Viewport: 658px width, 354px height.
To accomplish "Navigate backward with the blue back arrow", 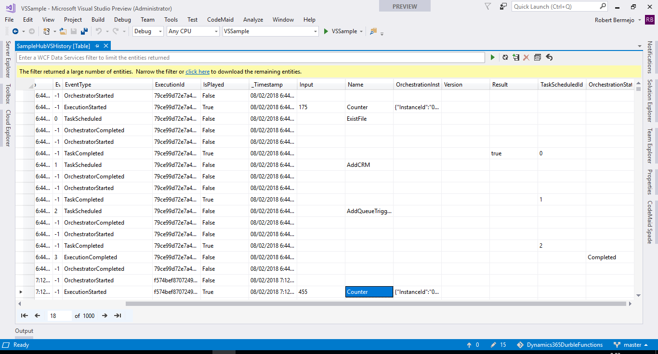I will tap(15, 31).
